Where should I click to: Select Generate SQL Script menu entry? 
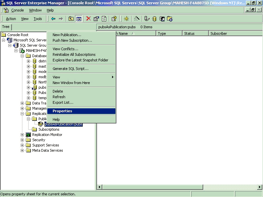point(81,69)
